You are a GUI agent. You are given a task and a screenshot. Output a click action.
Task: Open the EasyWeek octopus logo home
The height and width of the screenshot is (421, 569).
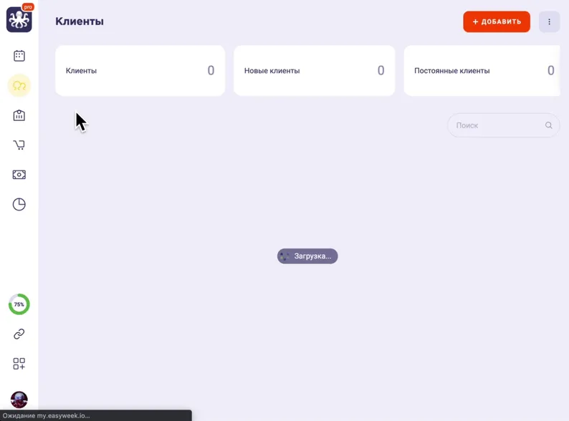pos(19,19)
